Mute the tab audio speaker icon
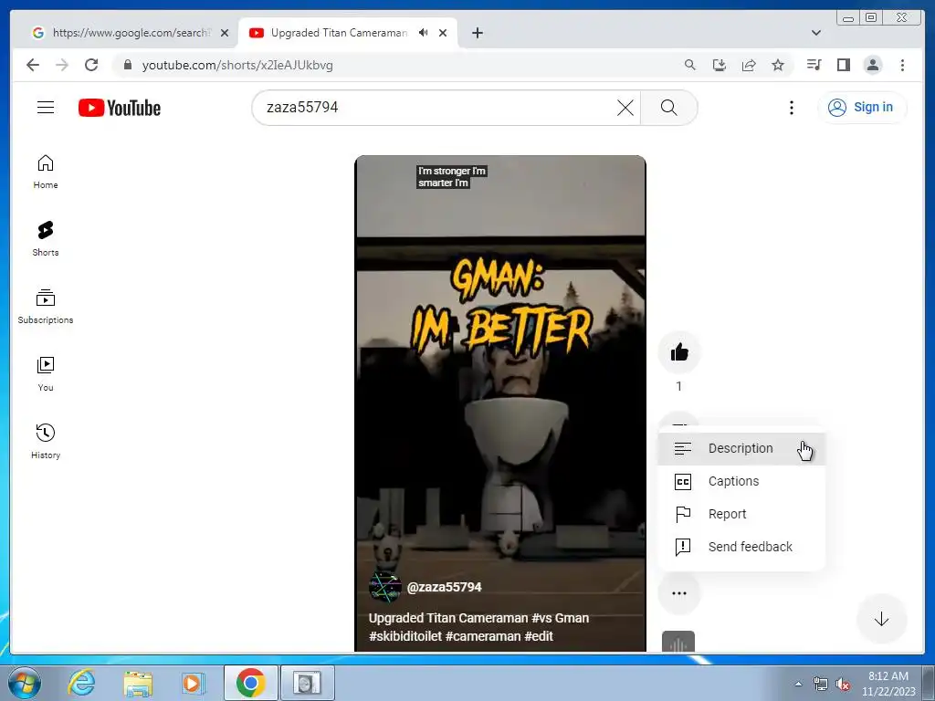The height and width of the screenshot is (701, 935). [x=424, y=33]
